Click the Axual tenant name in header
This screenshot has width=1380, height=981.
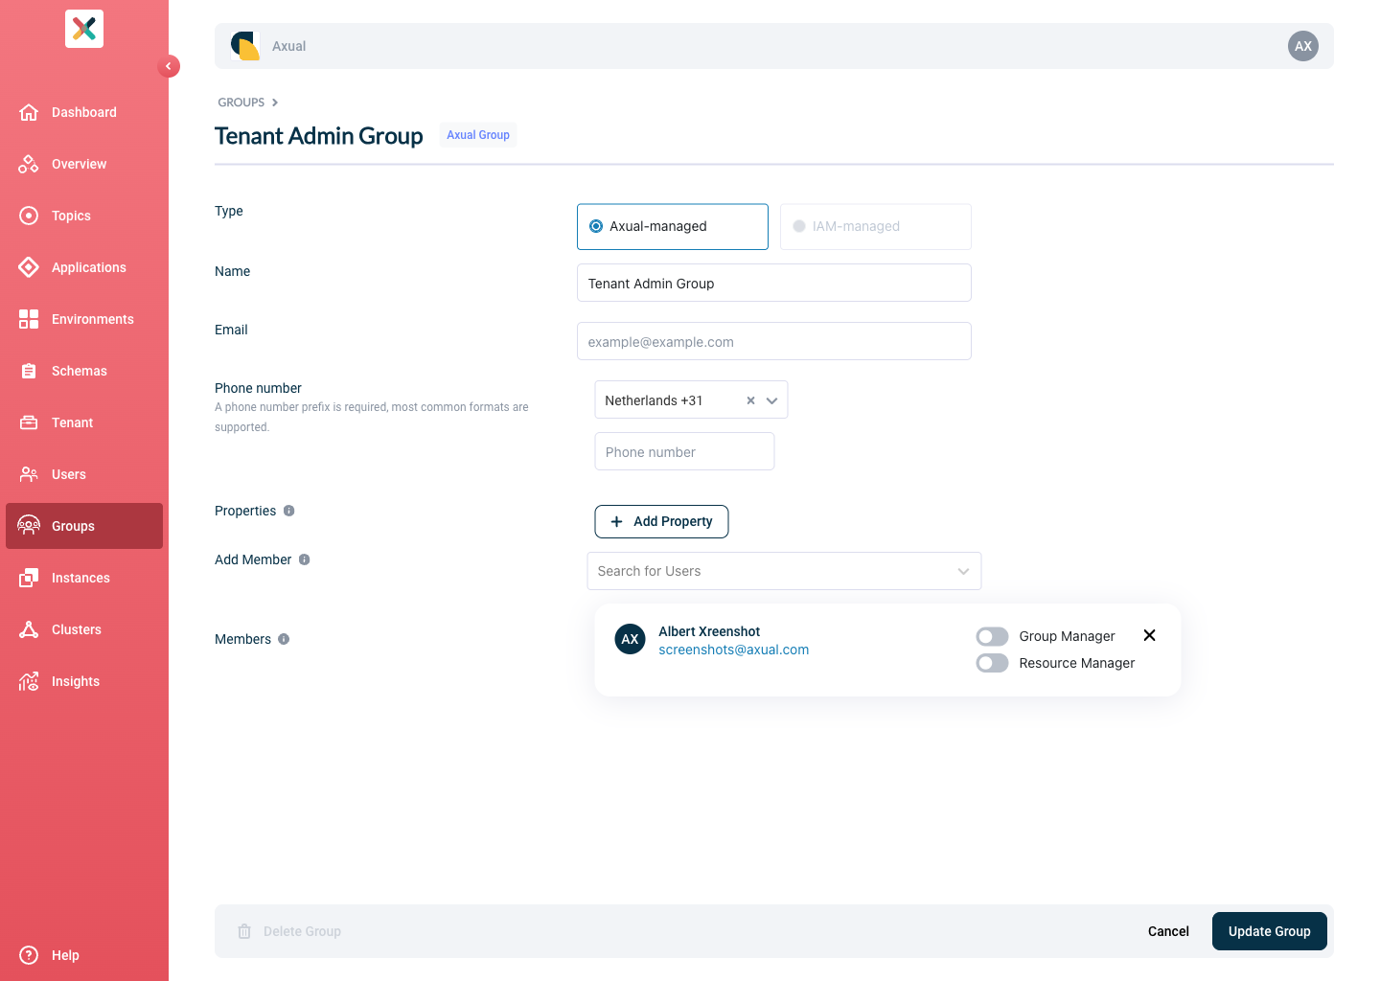(x=288, y=46)
